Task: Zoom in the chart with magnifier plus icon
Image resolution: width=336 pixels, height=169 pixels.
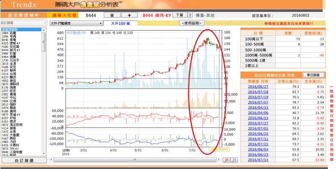Action: point(227,160)
